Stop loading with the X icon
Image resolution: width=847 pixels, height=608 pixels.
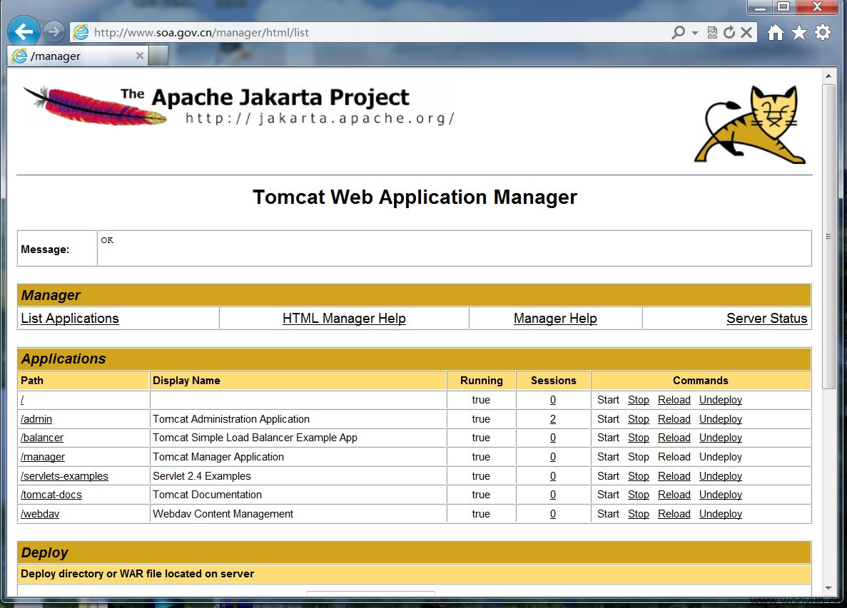[746, 32]
